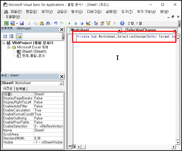The height and width of the screenshot is (151, 182).
Task: Toggle Folders icon in project panel
Action: [x=19, y=36]
